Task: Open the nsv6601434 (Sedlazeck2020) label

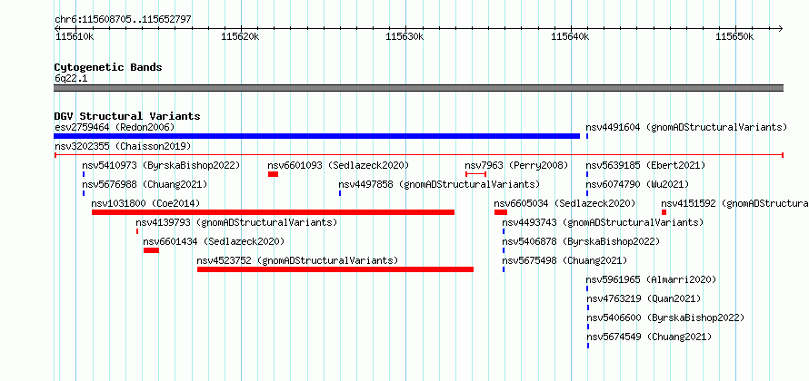Action: point(214,241)
